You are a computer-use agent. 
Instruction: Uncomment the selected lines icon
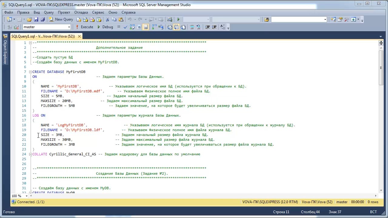coord(199,27)
